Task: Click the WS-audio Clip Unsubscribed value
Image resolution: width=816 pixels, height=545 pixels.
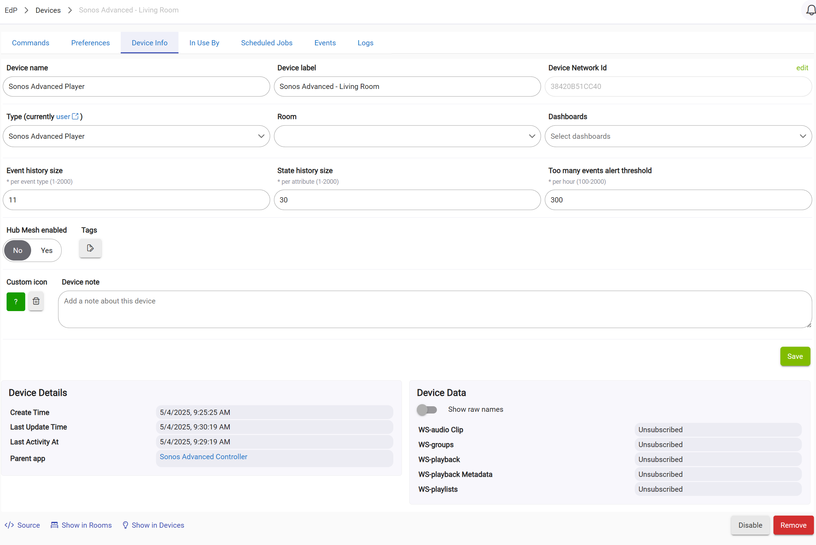Action: [x=718, y=430]
